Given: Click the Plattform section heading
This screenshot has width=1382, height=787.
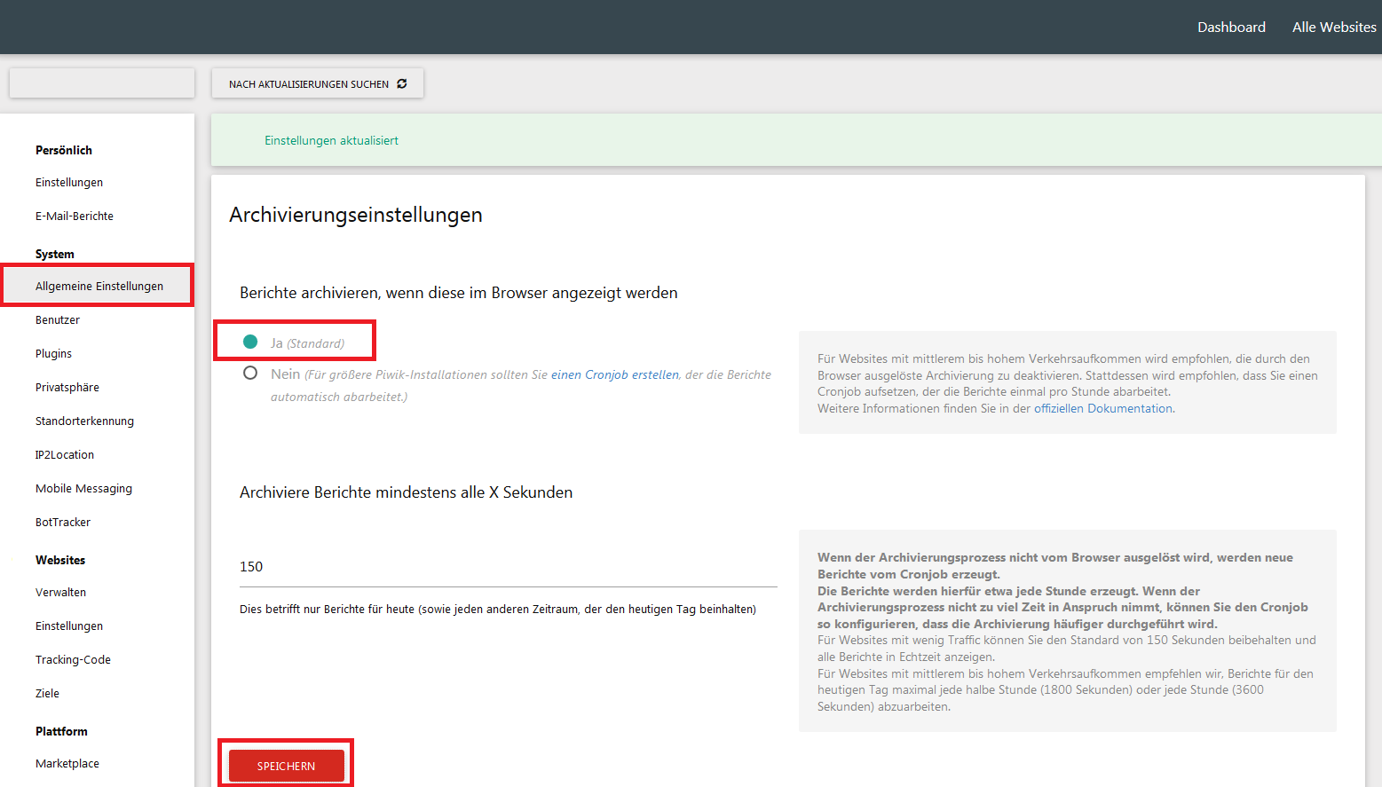Looking at the screenshot, I should pyautogui.click(x=61, y=731).
